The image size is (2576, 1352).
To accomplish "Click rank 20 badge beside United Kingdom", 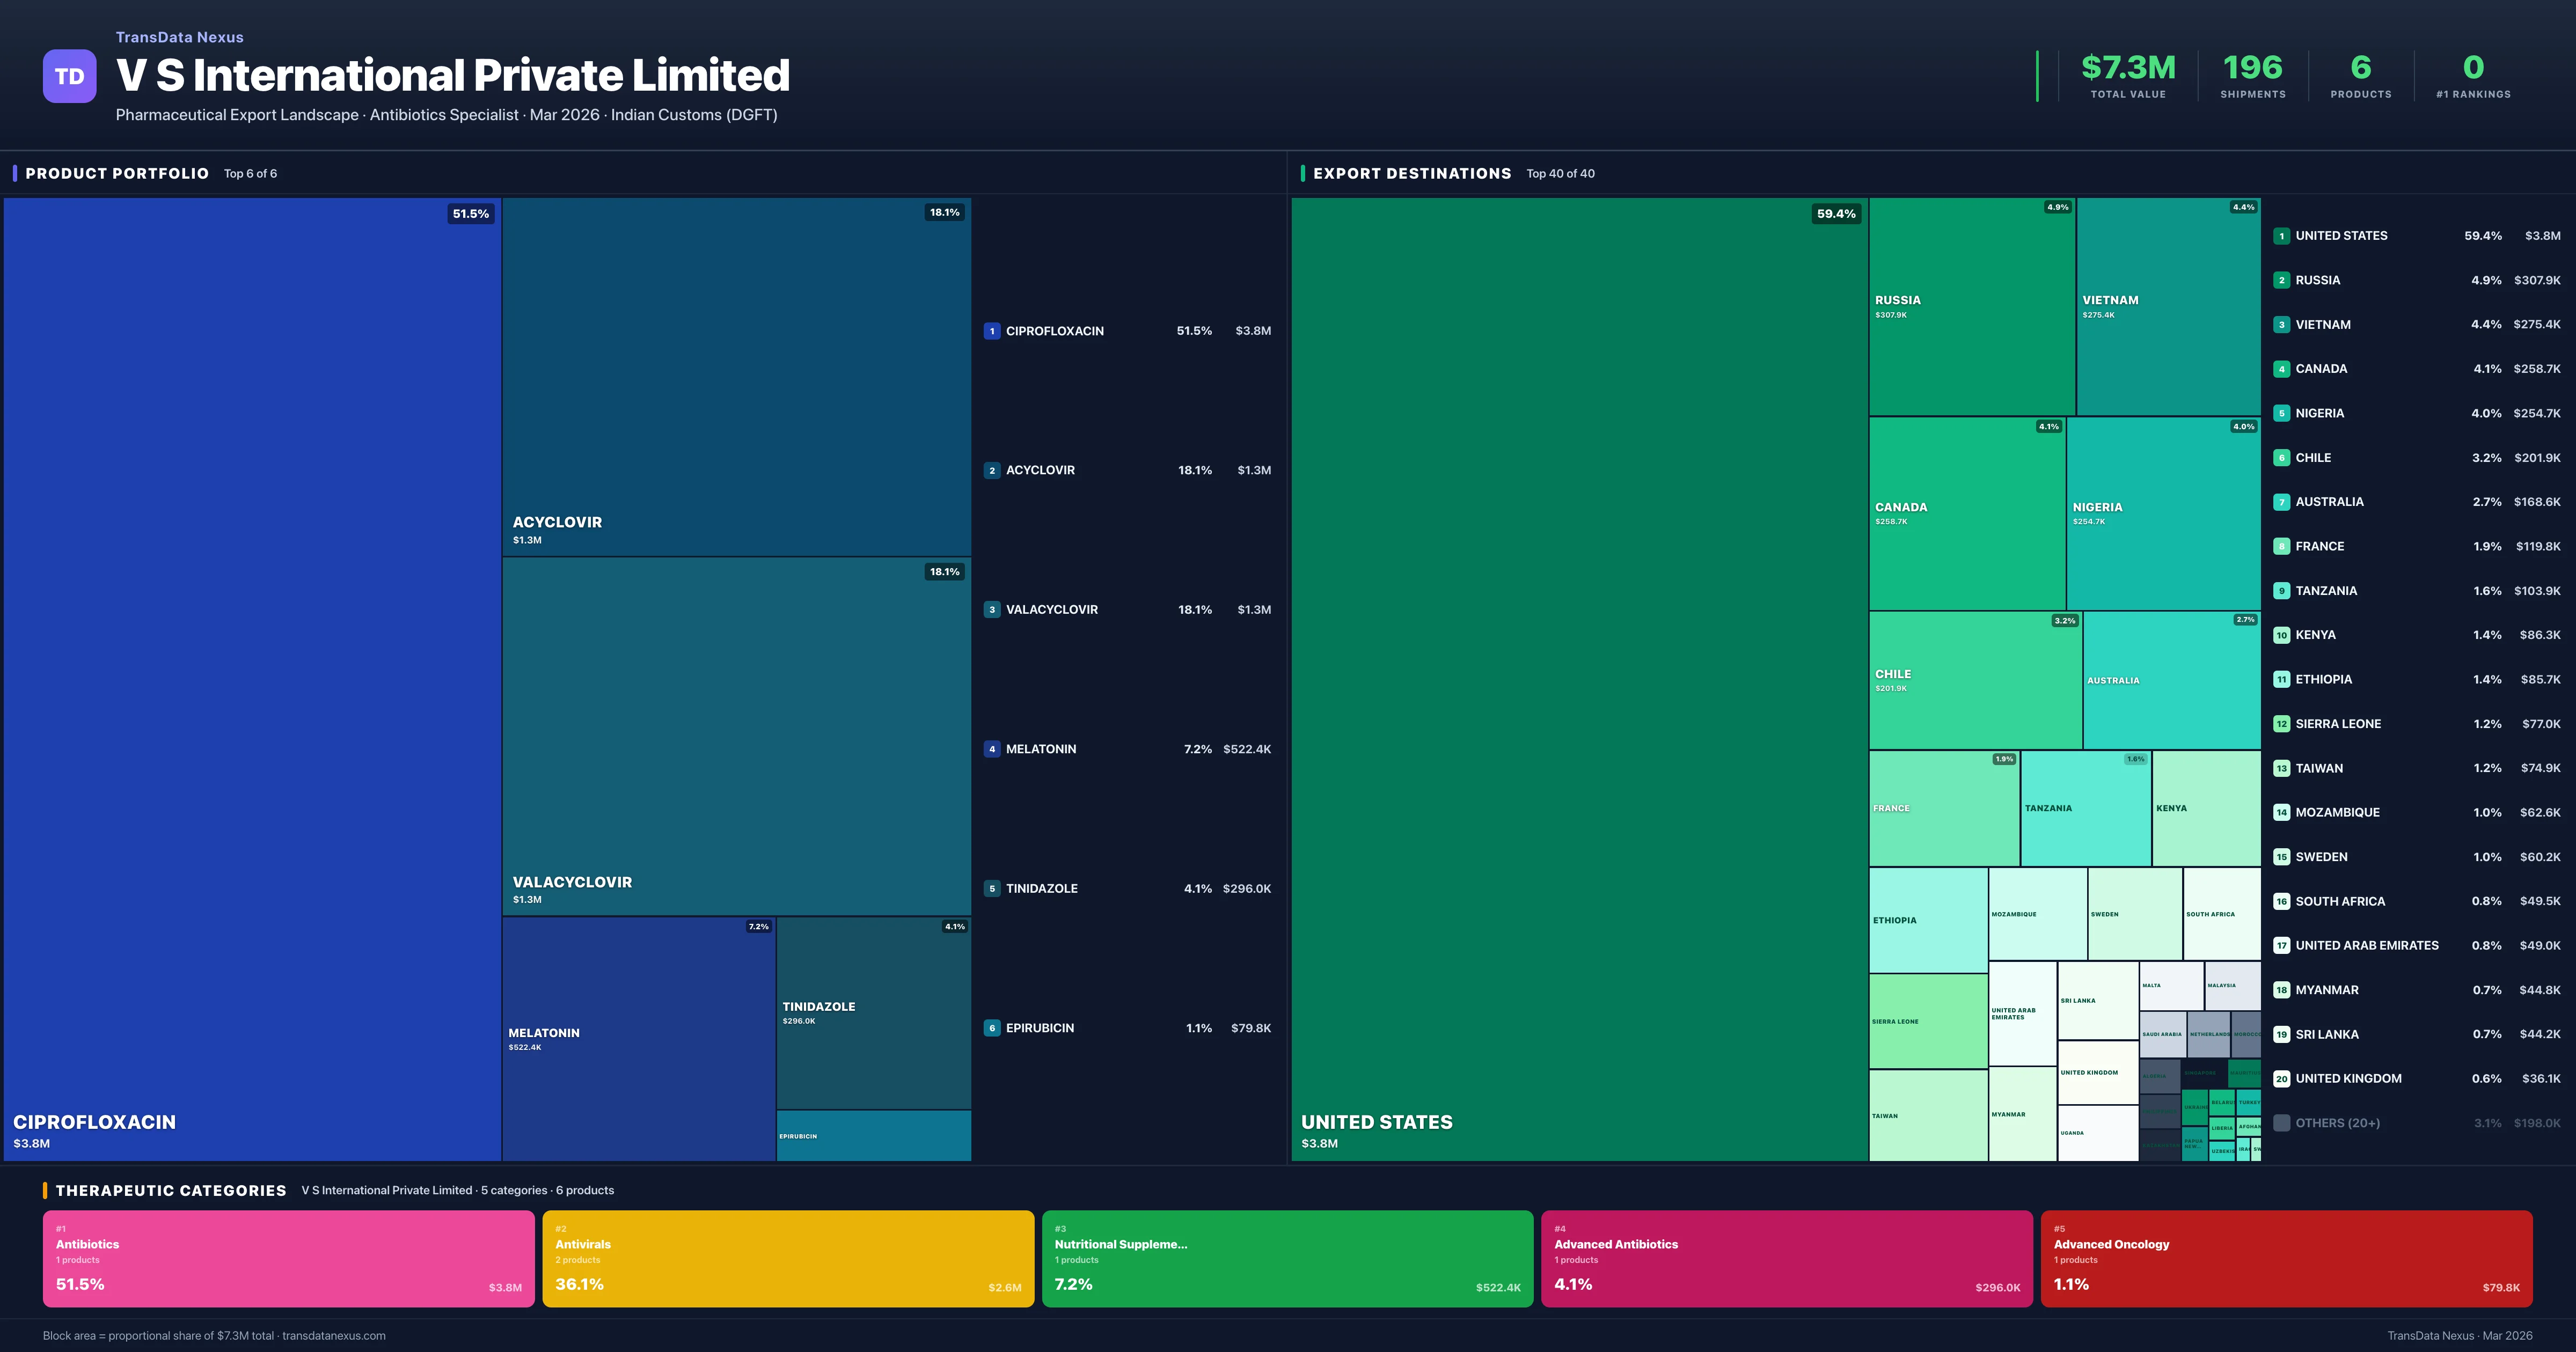I will pyautogui.click(x=2281, y=1079).
